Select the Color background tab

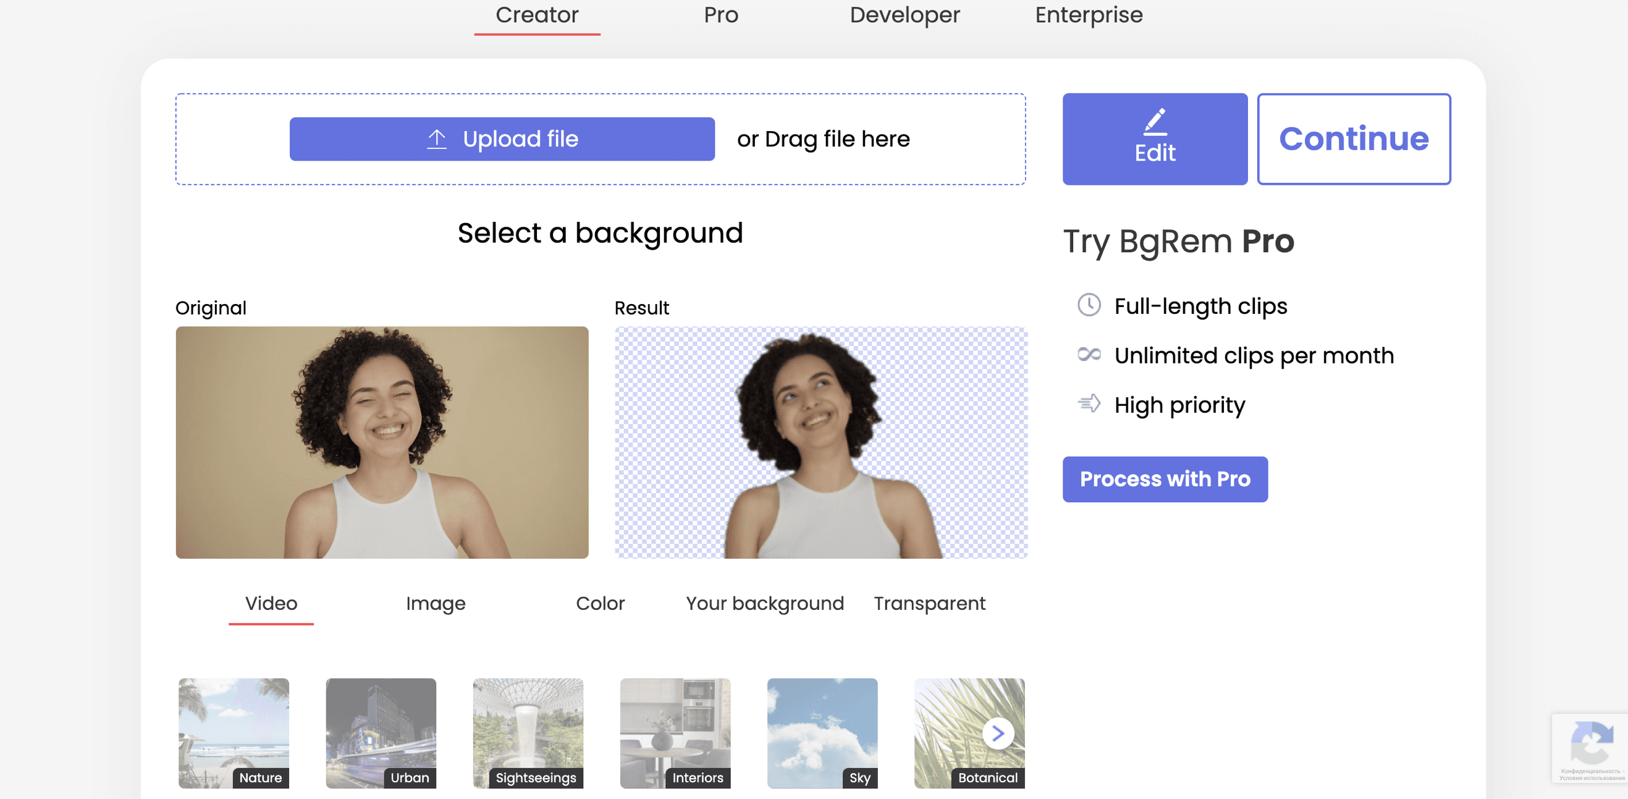point(600,604)
